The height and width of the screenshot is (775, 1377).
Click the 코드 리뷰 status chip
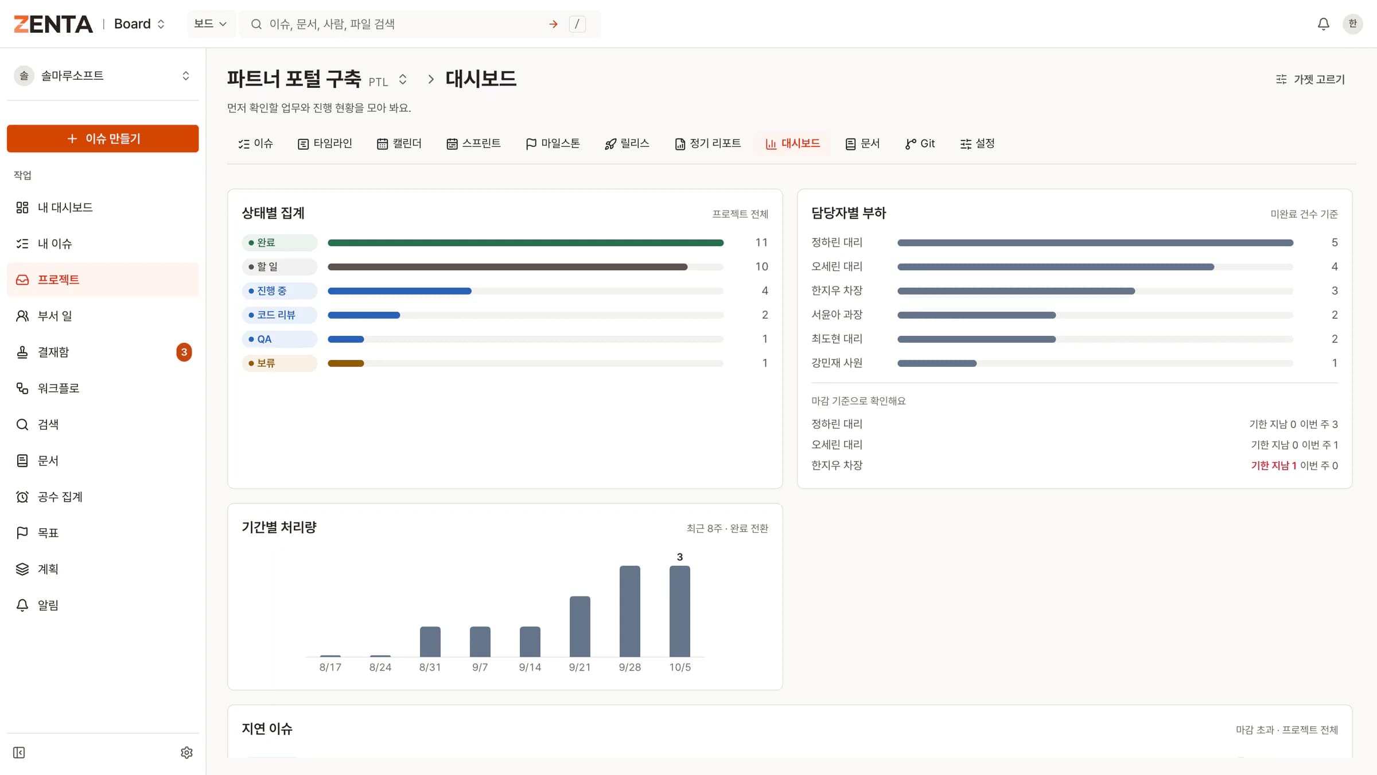[279, 315]
